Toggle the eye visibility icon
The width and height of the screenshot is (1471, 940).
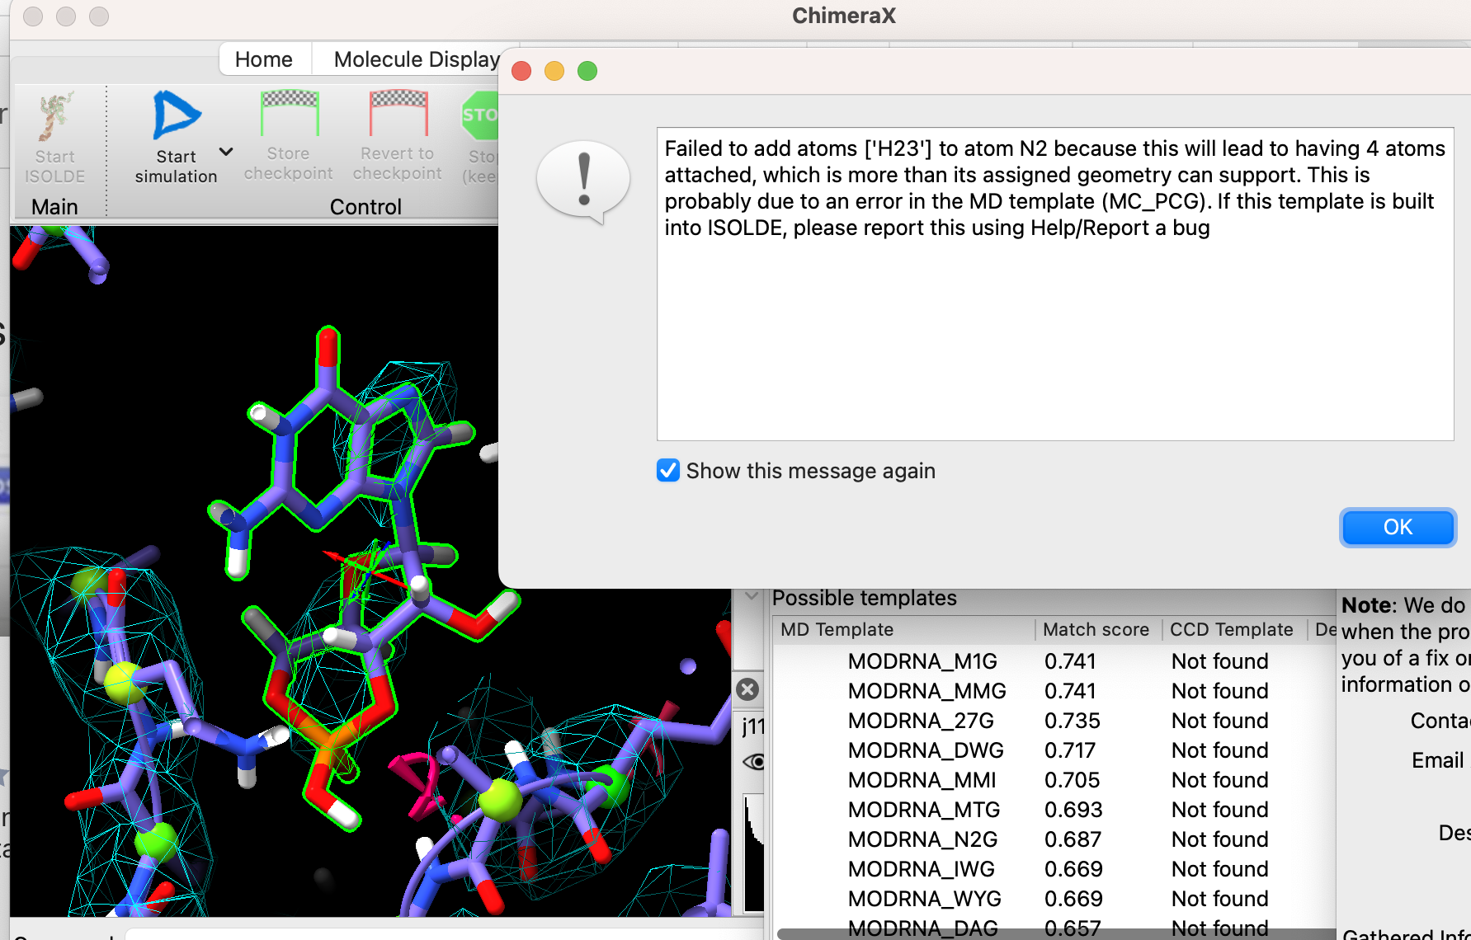(x=753, y=761)
